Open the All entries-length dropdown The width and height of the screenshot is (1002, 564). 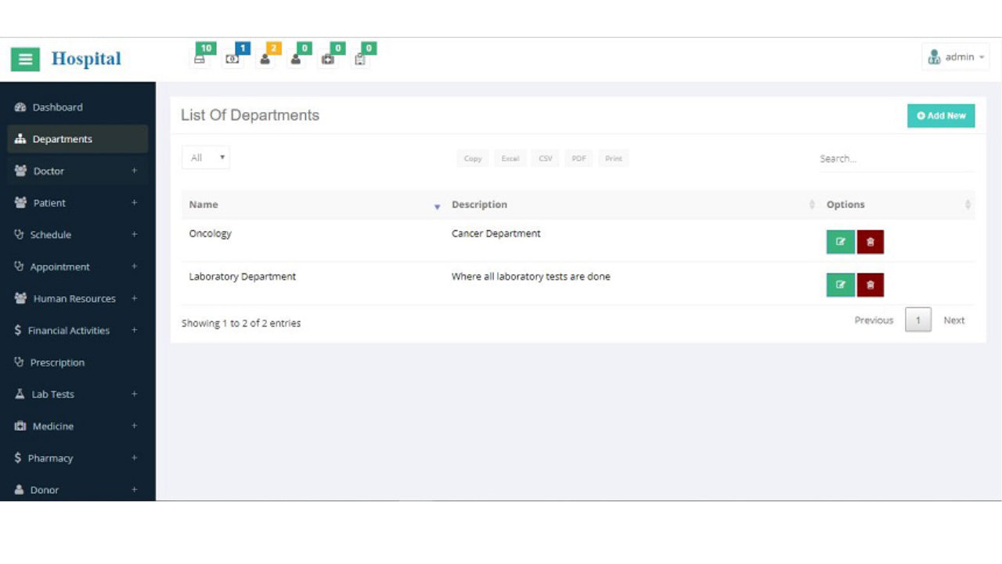206,157
